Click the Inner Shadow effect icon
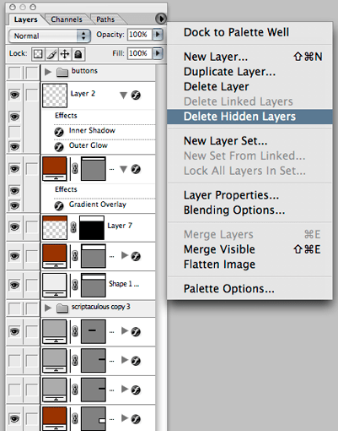The width and height of the screenshot is (338, 431). (x=59, y=132)
